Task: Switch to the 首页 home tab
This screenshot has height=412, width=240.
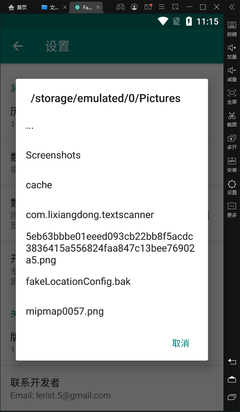Action: click(x=17, y=7)
